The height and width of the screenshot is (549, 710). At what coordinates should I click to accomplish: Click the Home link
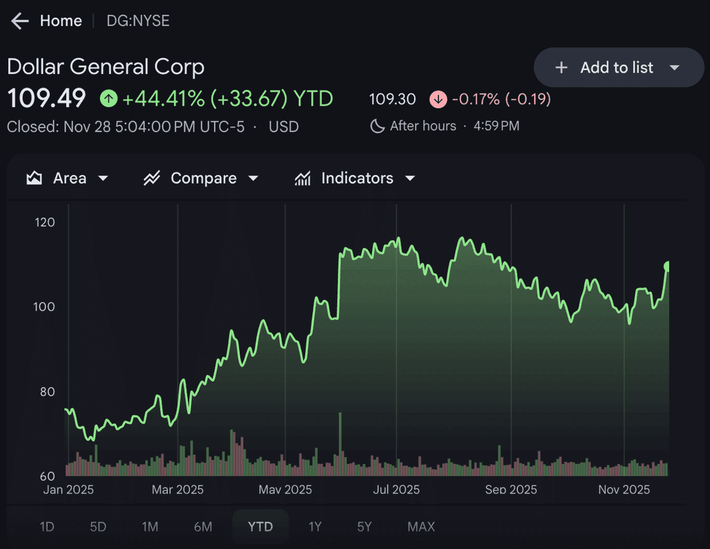[x=61, y=21]
